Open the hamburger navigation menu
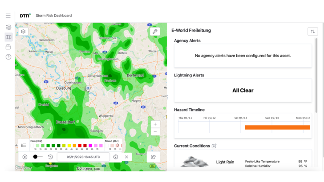 coord(8,16)
